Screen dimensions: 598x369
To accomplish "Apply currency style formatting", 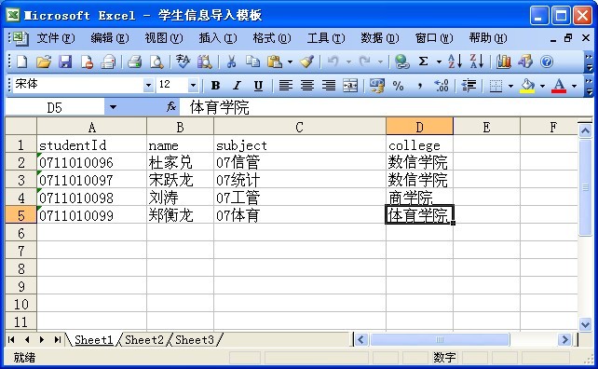I will pyautogui.click(x=377, y=86).
